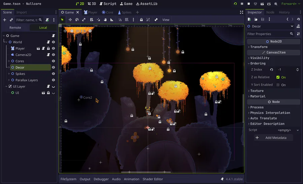Toggle Cores node visibility eye
This screenshot has width=303, height=184.
(53, 61)
